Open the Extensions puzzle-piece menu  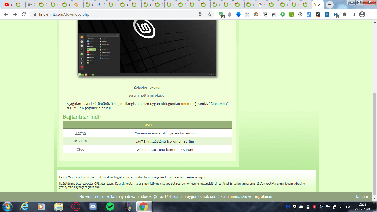click(344, 14)
